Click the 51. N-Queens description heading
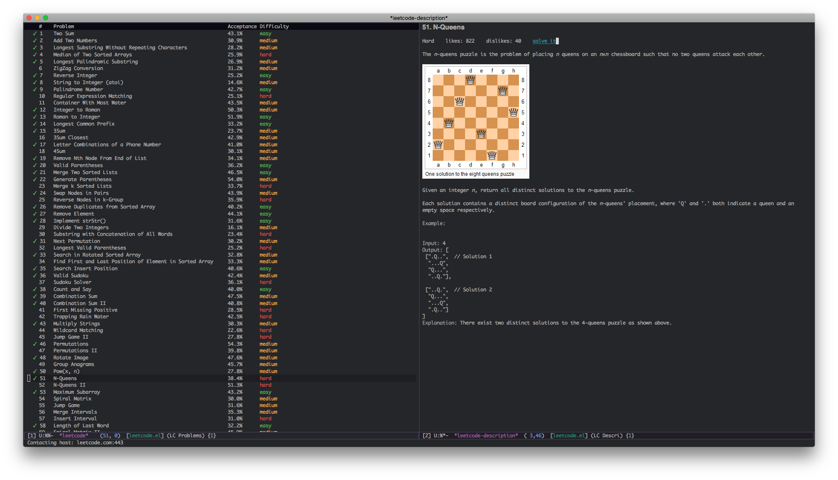Image resolution: width=838 pixels, height=480 pixels. coord(443,27)
